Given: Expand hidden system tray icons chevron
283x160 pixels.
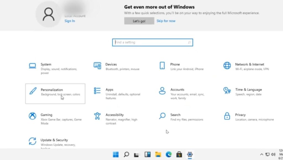Looking at the screenshot, I should pos(261,154).
